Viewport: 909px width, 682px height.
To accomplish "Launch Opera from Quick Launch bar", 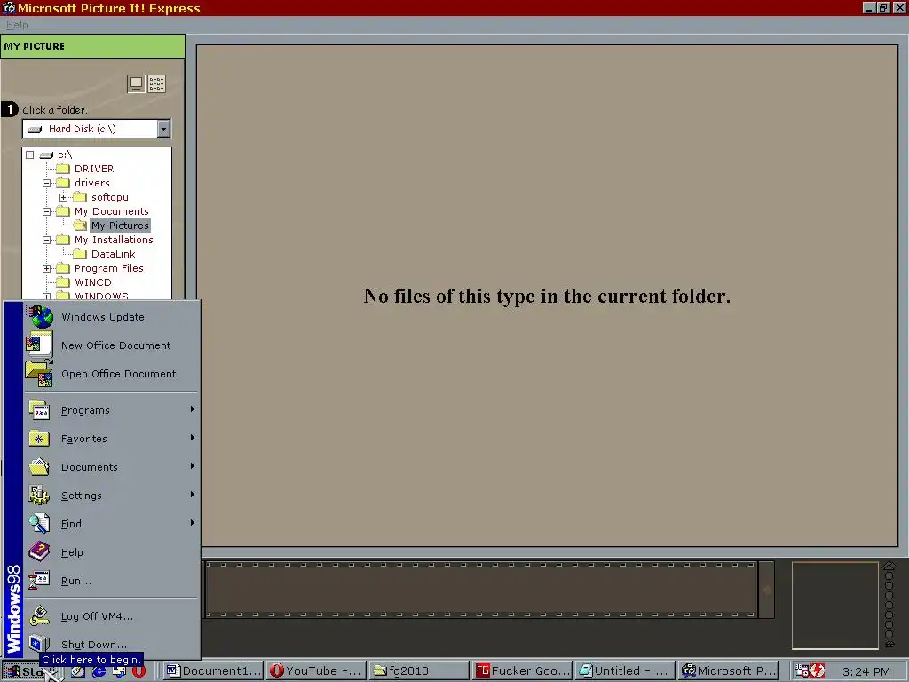I will pos(139,671).
